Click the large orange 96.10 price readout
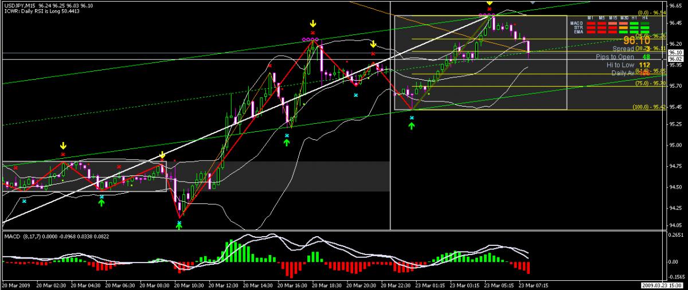 pos(636,40)
